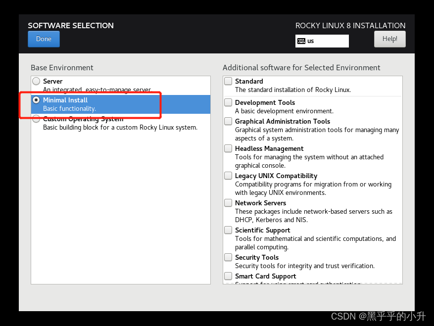
Task: Enable the Security Tools checkbox
Action: pos(228,257)
